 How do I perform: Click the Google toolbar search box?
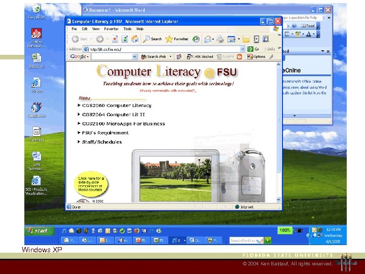pyautogui.click(x=112, y=57)
